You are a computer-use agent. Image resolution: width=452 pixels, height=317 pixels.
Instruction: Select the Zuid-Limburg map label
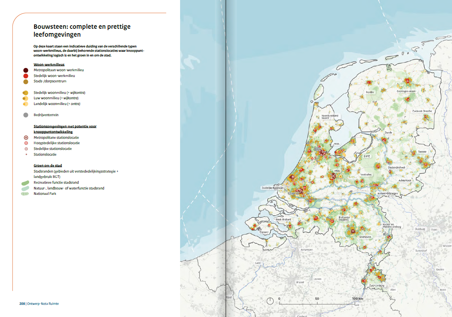click(x=376, y=286)
